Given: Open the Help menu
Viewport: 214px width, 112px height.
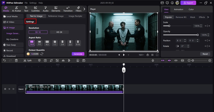Looking at the screenshot, I should coord(41,3).
